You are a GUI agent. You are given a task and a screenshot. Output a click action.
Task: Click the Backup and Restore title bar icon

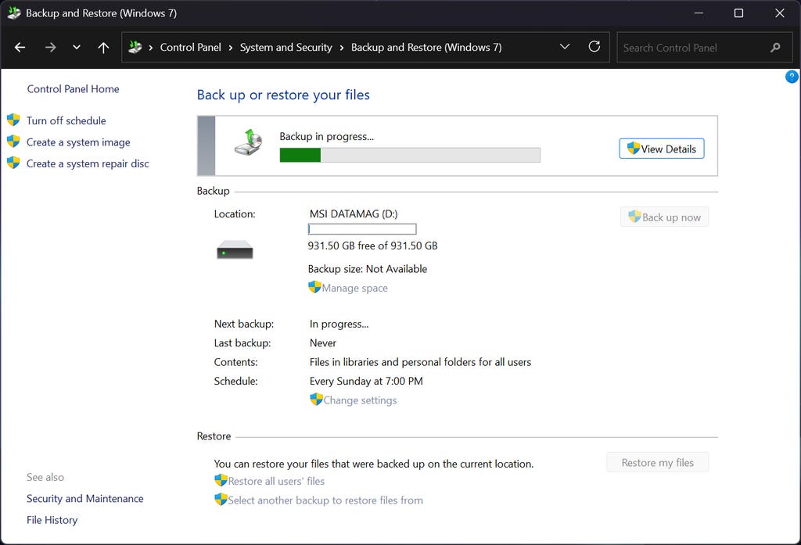(13, 13)
